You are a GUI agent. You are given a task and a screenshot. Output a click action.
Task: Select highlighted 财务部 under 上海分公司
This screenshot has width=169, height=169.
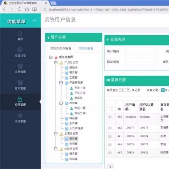73,139
